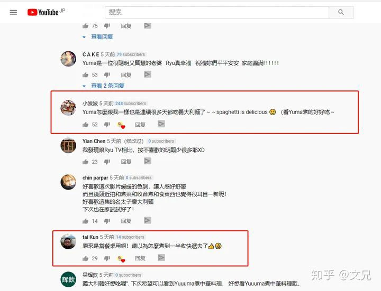This screenshot has width=381, height=291.
Task: Open Yian Chen's channel name link
Action: pos(94,141)
